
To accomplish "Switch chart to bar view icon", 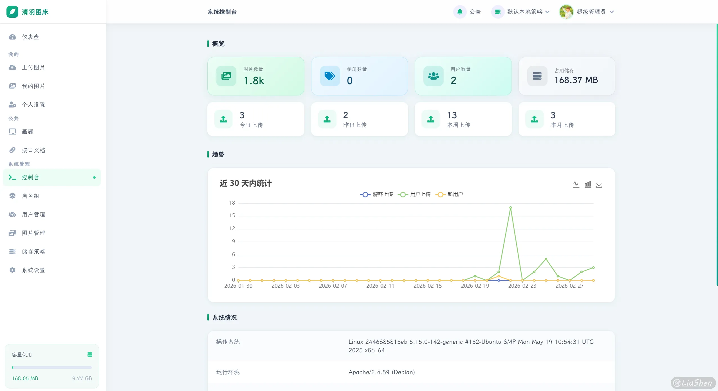I will [x=588, y=184].
